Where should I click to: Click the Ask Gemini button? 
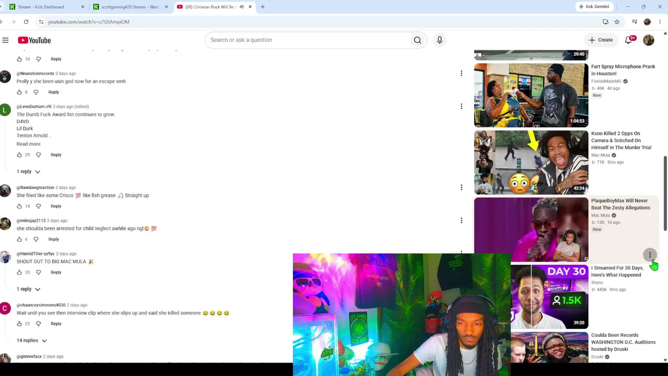tap(594, 7)
